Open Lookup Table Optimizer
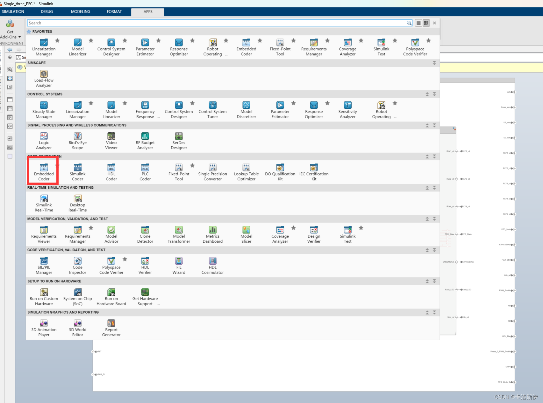The height and width of the screenshot is (403, 543). pyautogui.click(x=246, y=172)
